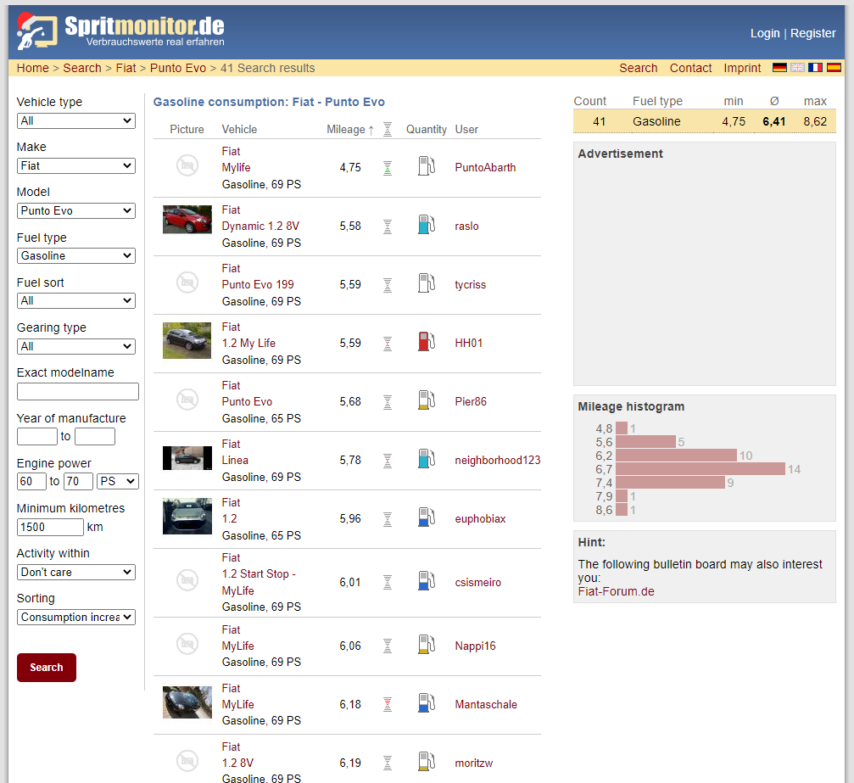Click the Minimum kilometres field
This screenshot has width=854, height=783.
51,527
